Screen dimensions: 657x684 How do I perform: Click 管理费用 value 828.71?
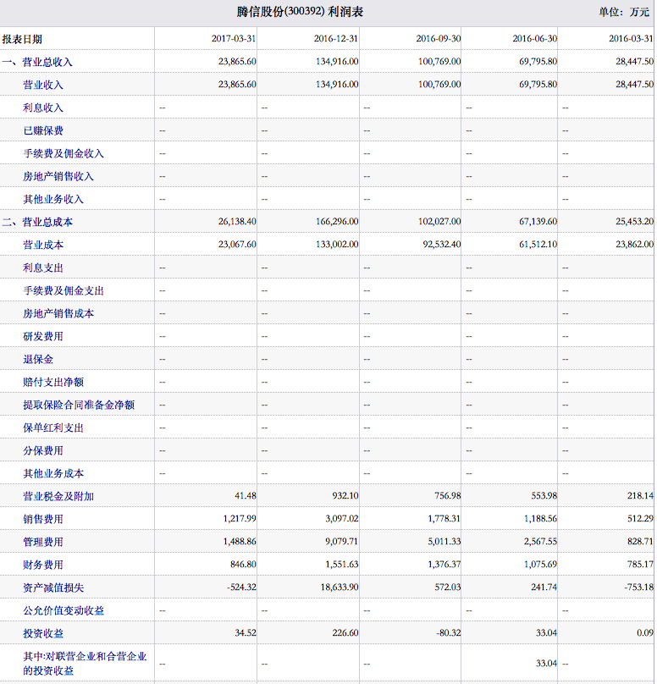click(x=640, y=542)
